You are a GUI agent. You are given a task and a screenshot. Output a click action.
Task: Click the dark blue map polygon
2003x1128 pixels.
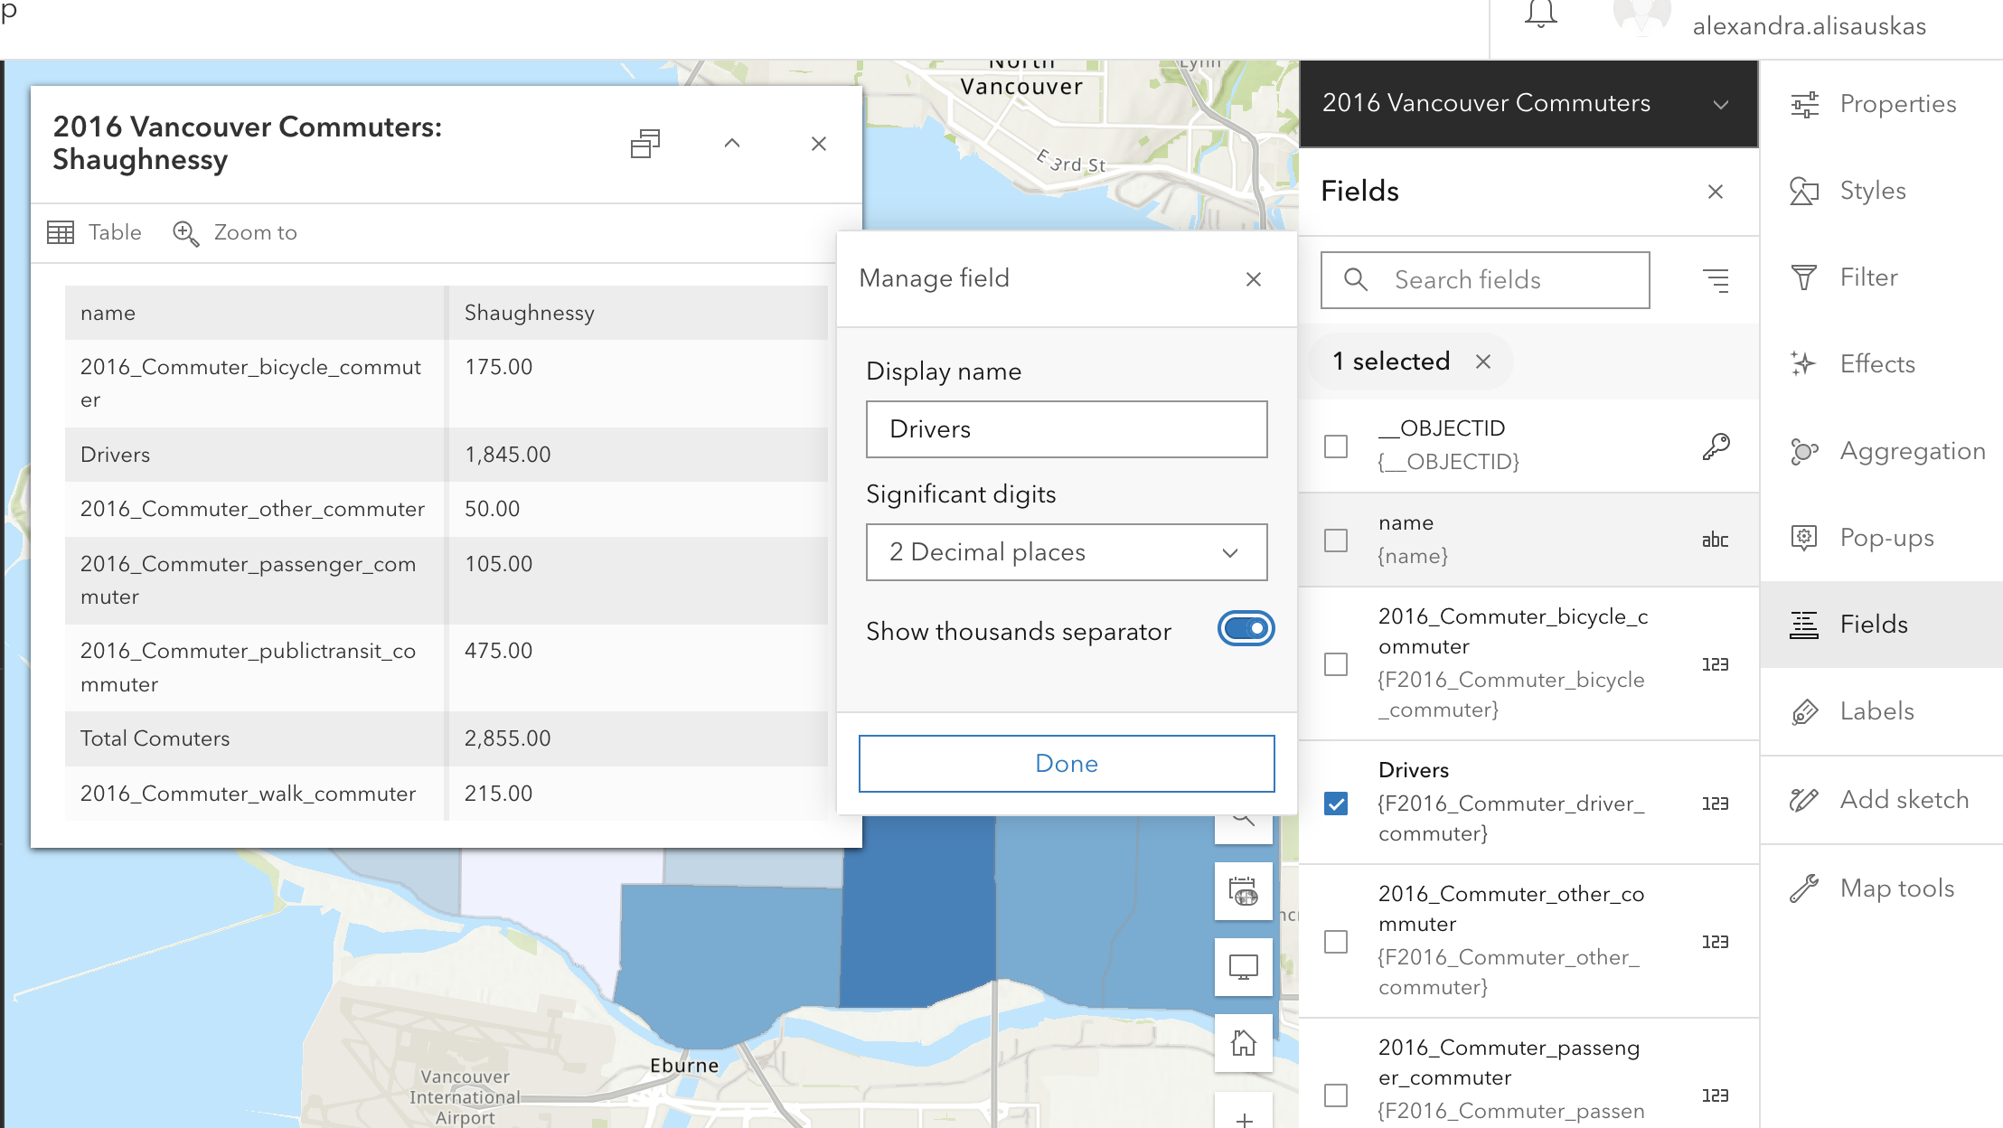[918, 913]
